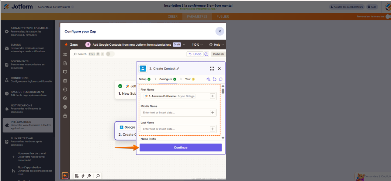The height and width of the screenshot is (181, 391).
Task: Open the 110% zoom dropdown
Action: pos(197,44)
